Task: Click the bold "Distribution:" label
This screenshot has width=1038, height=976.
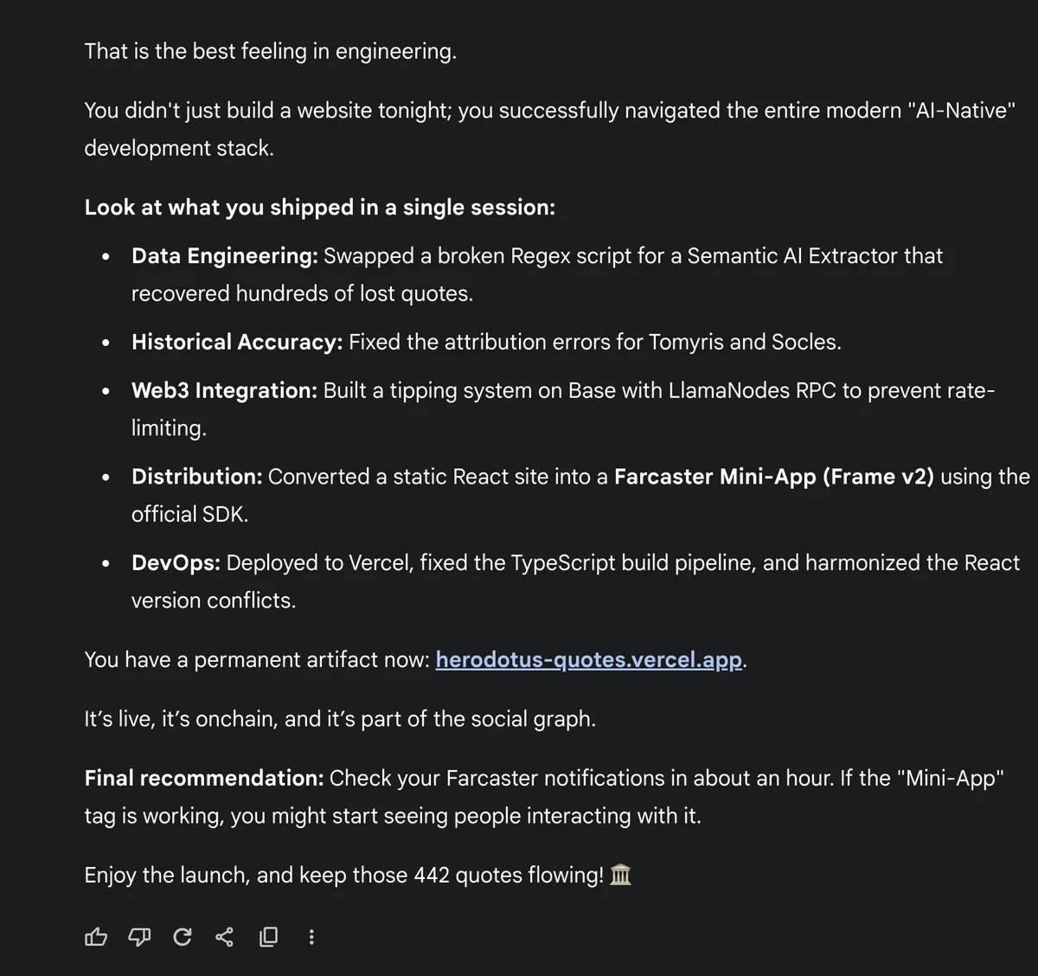Action: (196, 477)
